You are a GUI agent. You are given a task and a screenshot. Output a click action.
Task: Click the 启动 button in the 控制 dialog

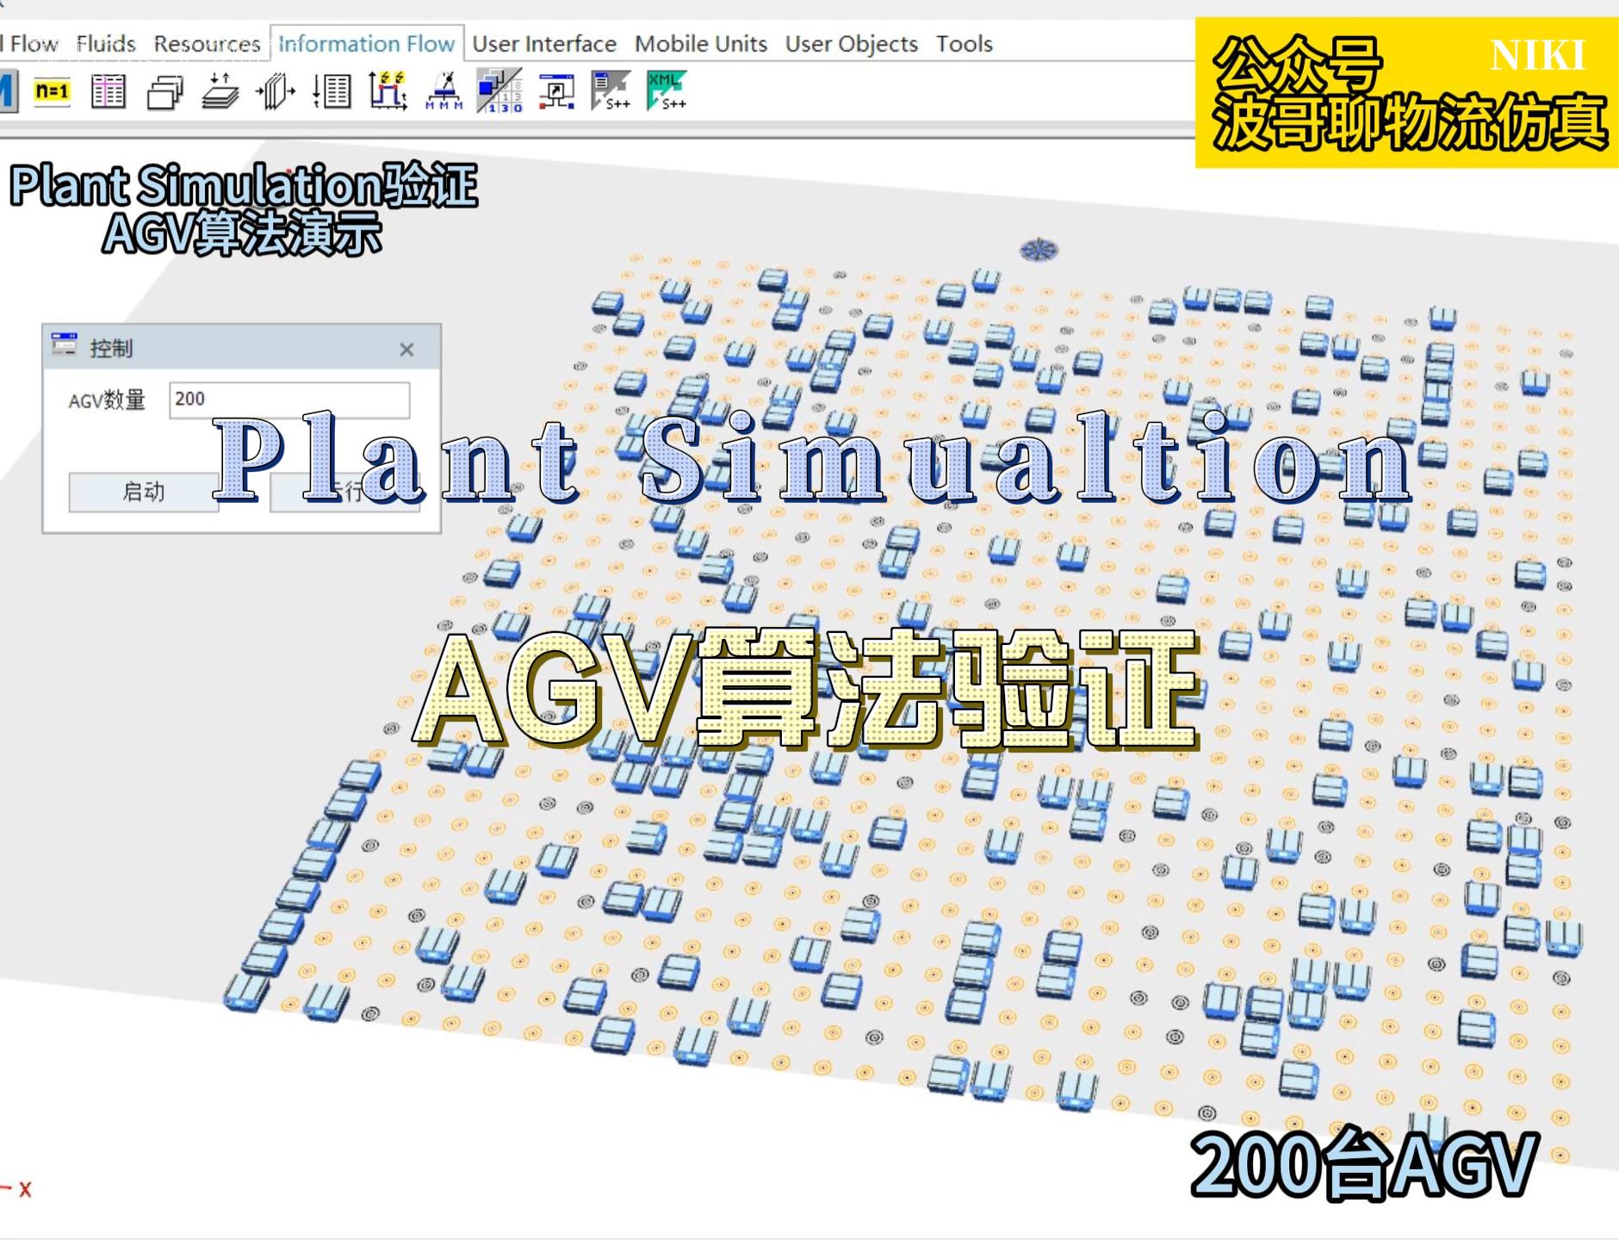pyautogui.click(x=144, y=492)
